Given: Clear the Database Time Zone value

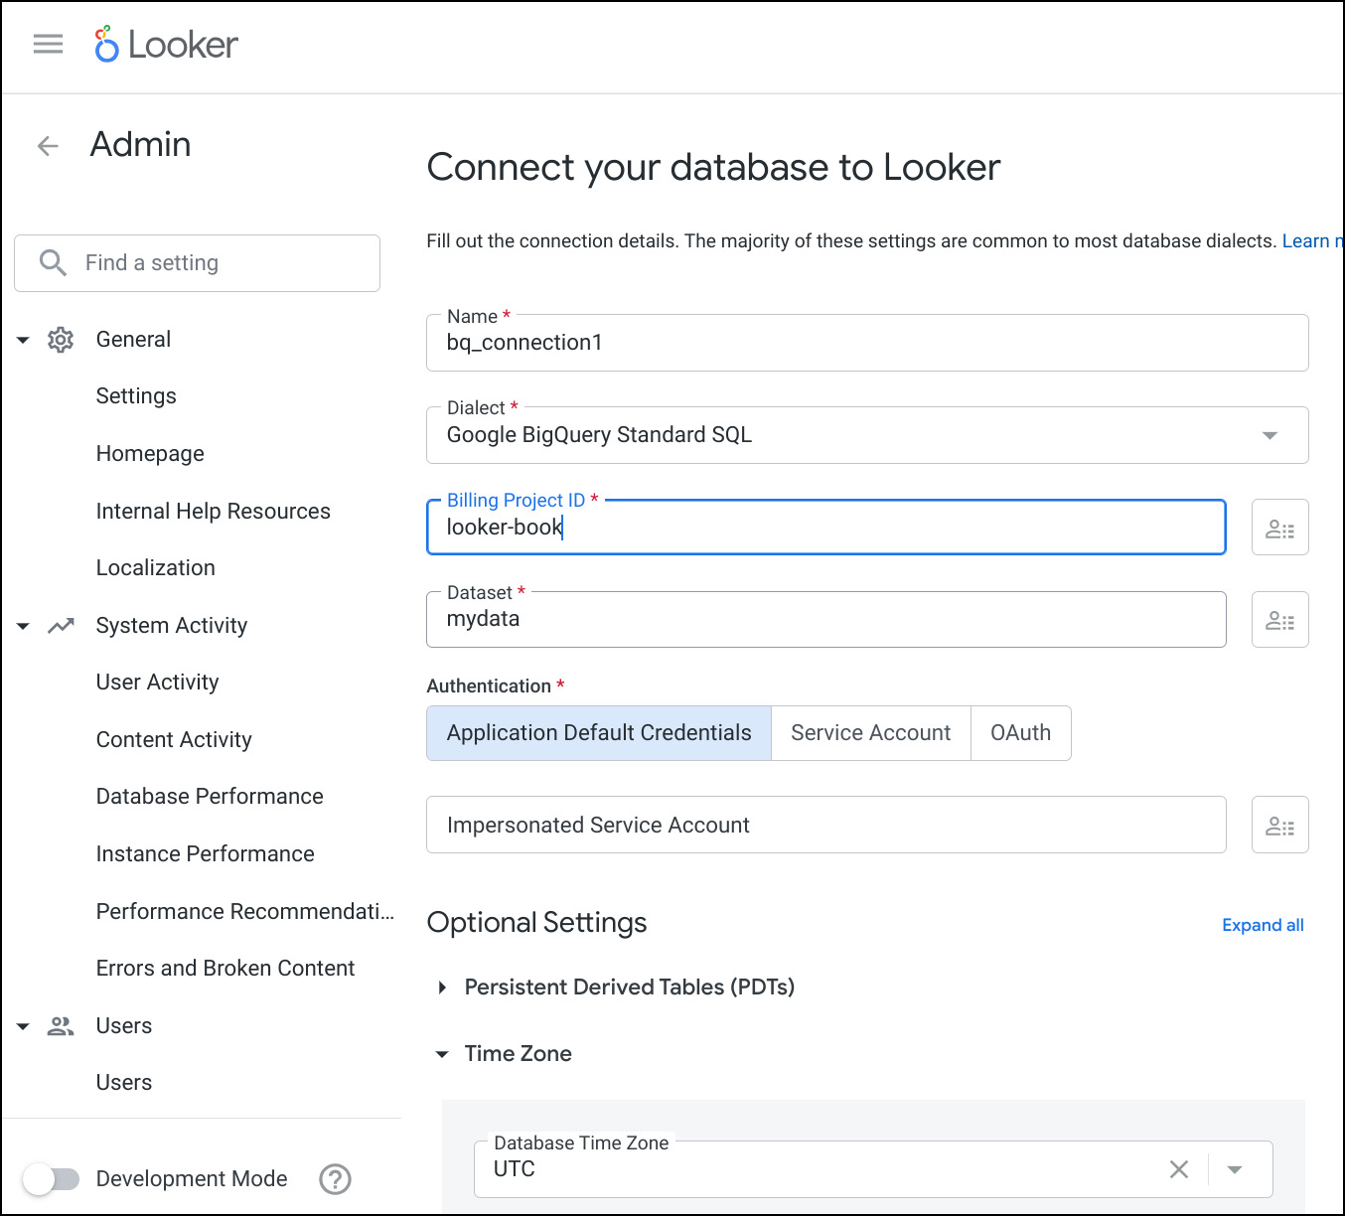Looking at the screenshot, I should pos(1179,1169).
